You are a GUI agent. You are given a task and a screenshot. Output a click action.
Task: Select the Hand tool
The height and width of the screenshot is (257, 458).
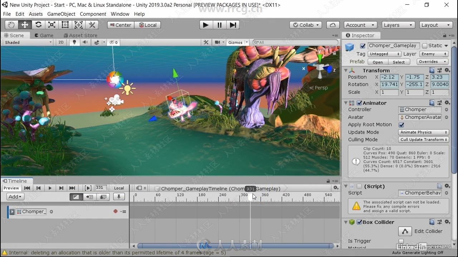click(11, 25)
